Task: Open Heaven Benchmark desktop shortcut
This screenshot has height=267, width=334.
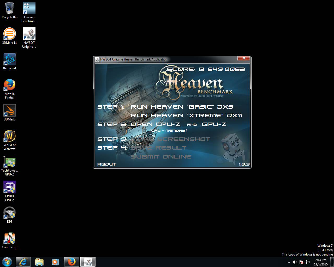Action: pyautogui.click(x=29, y=13)
